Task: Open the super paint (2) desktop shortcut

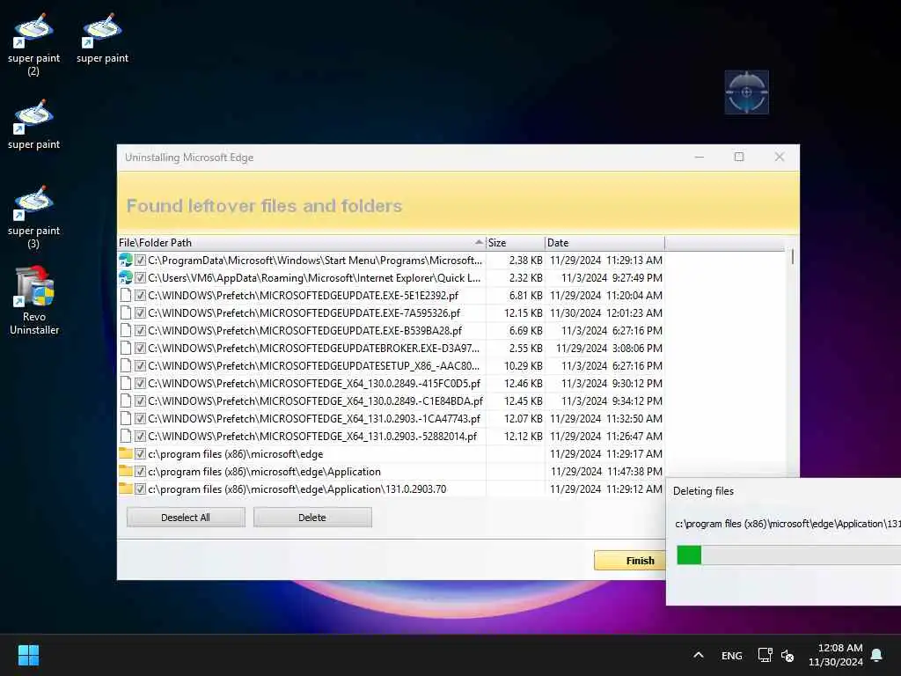Action: (33, 44)
